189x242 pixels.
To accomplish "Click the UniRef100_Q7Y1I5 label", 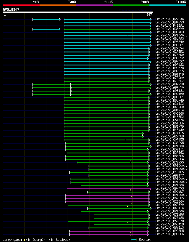I will click(170, 133).
